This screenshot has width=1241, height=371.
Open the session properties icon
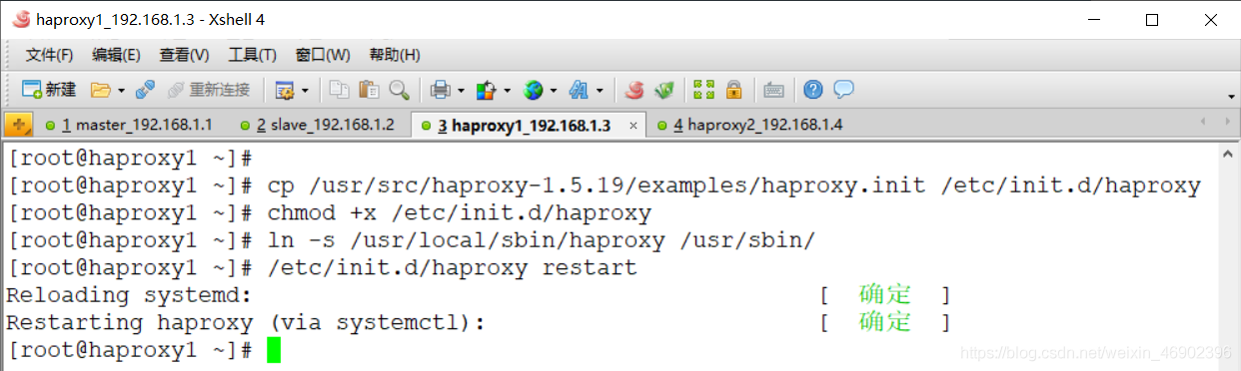coord(284,91)
